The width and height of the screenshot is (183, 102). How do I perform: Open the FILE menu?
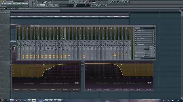(3, 4)
